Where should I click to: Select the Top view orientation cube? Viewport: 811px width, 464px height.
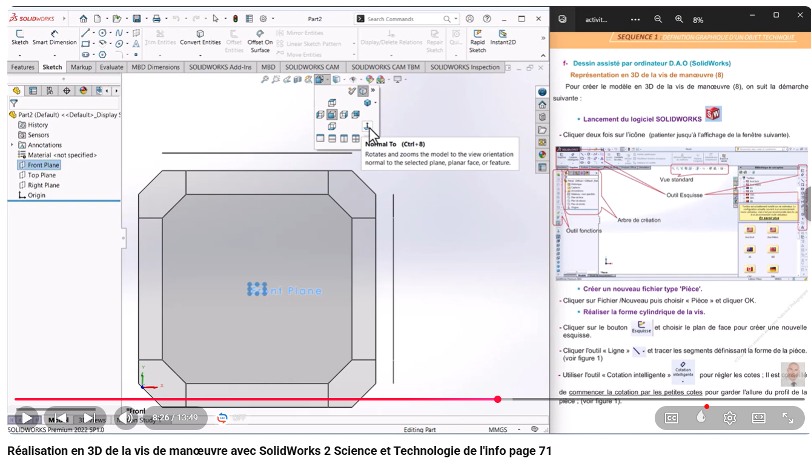coord(332,103)
